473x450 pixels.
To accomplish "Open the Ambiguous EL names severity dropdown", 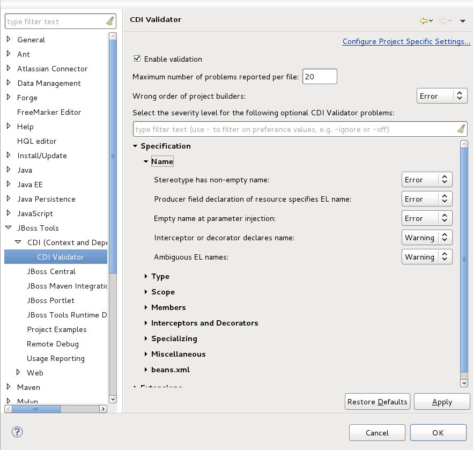I will pyautogui.click(x=427, y=257).
